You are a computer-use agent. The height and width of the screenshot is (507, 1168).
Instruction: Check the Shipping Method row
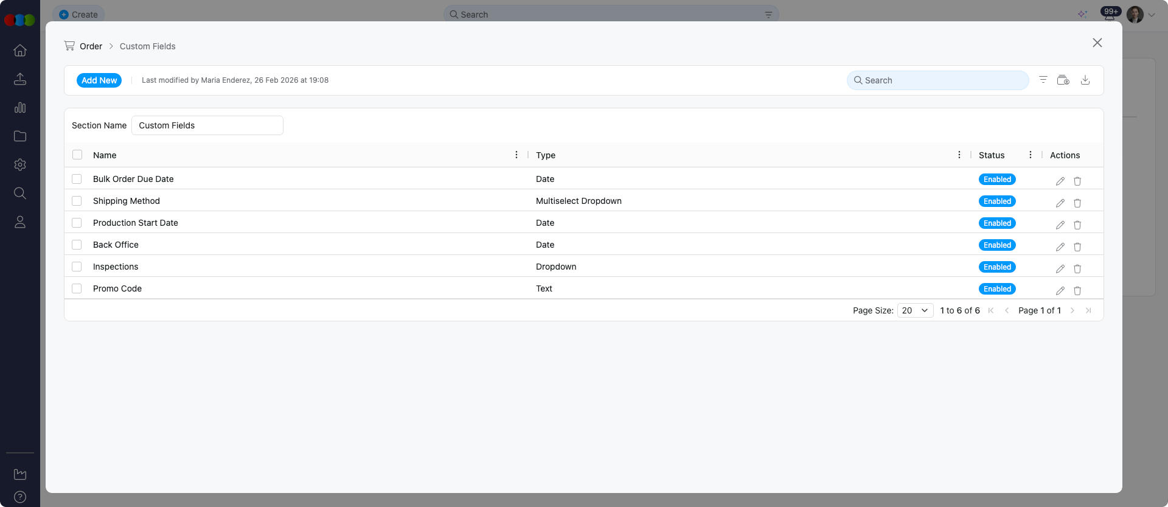click(77, 201)
